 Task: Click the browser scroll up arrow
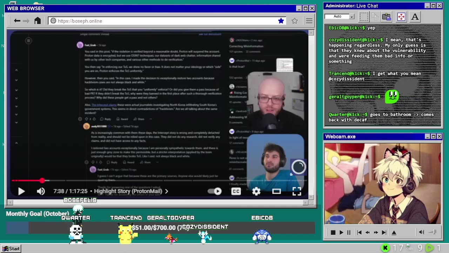click(311, 33)
